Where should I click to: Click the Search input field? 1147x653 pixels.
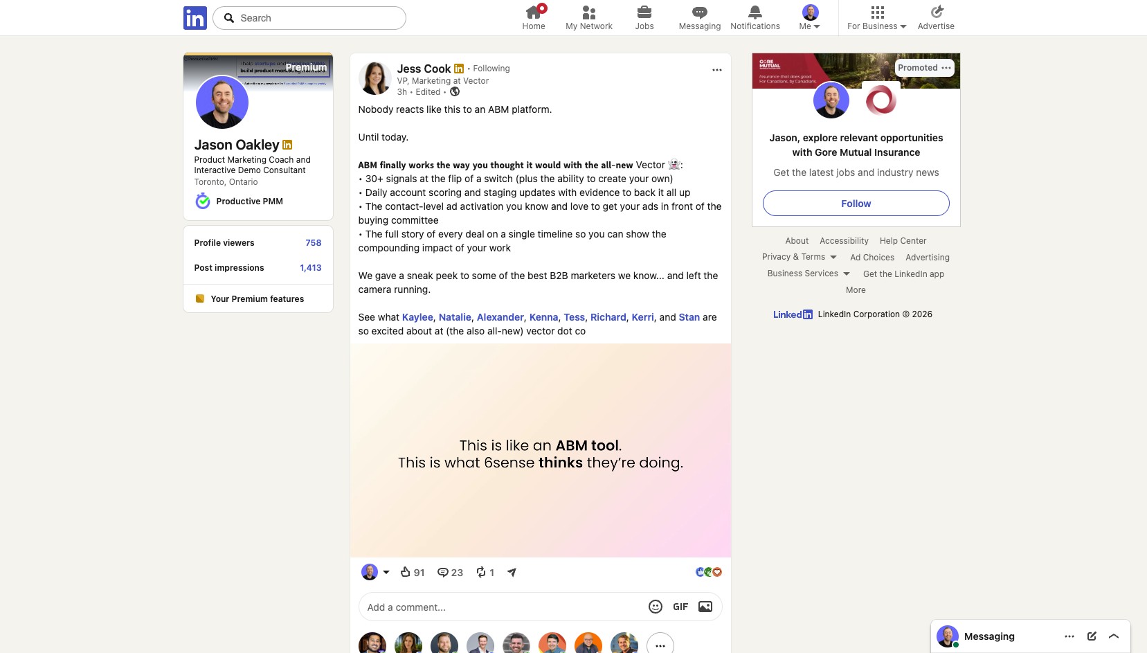tap(309, 18)
